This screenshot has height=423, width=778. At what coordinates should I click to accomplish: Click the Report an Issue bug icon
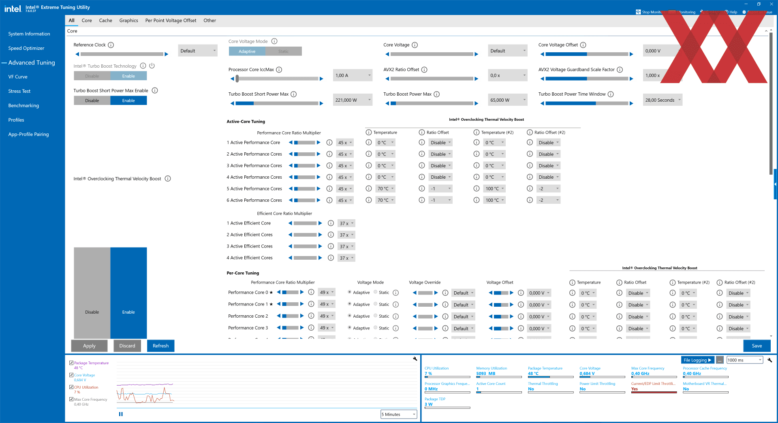(x=744, y=12)
